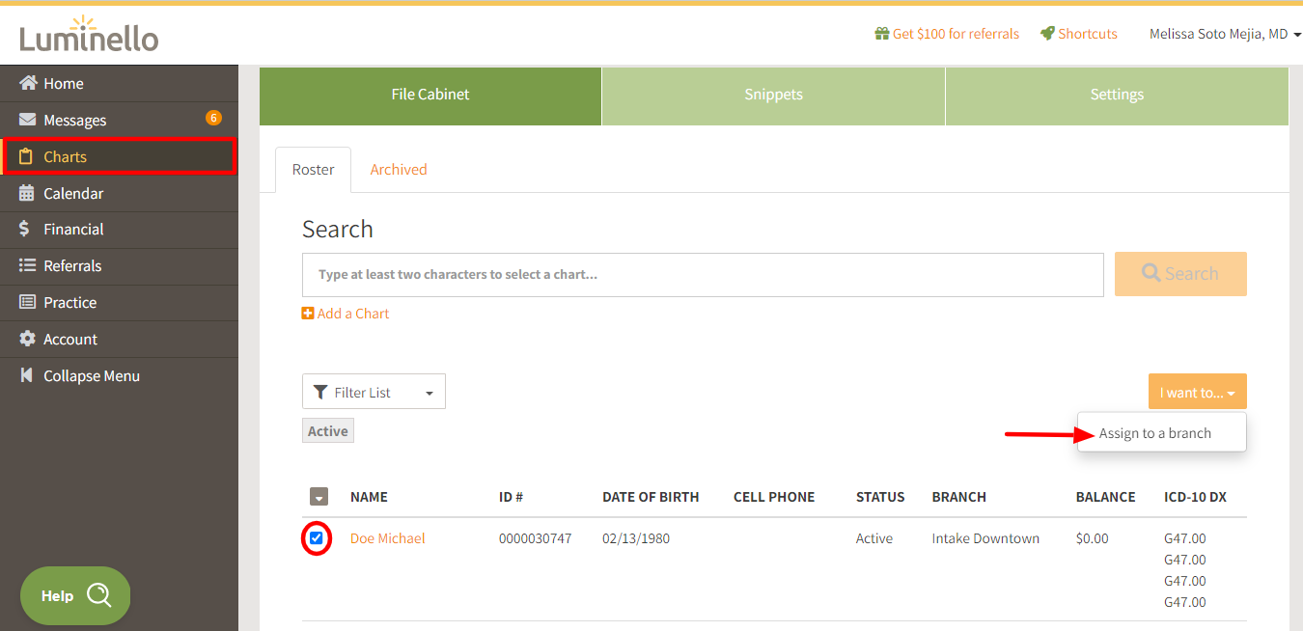Open Messages from the sidebar
The width and height of the screenshot is (1303, 631).
pyautogui.click(x=119, y=120)
